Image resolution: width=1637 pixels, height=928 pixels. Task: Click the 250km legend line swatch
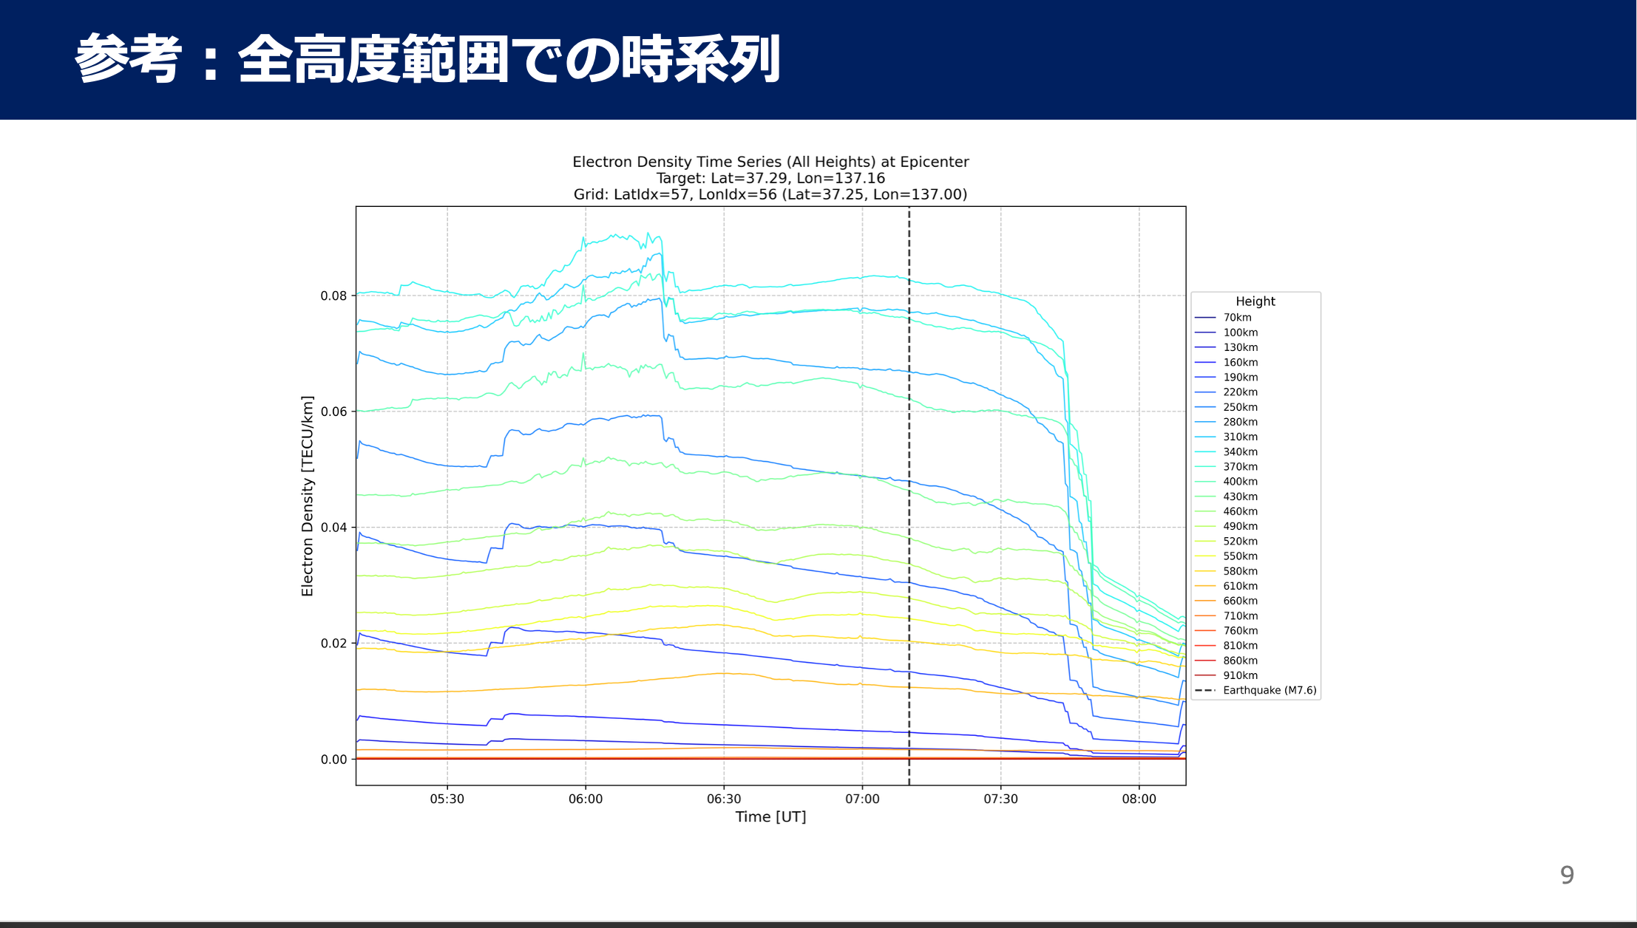pyautogui.click(x=1205, y=407)
